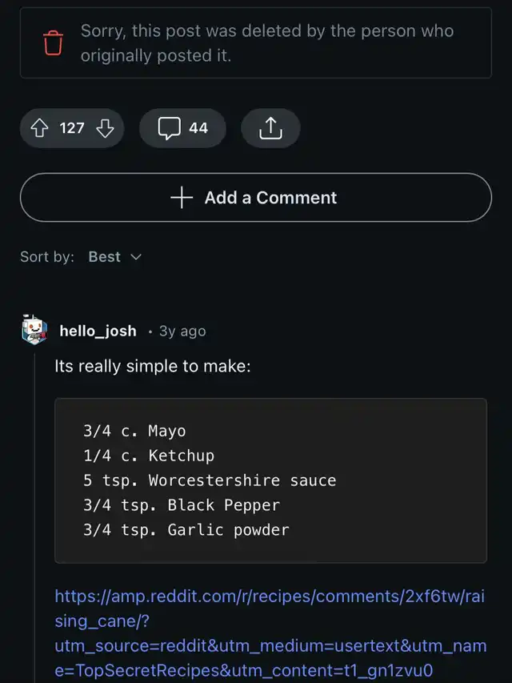This screenshot has width=512, height=683.
Task: Tap the share icon button
Action: 270,128
